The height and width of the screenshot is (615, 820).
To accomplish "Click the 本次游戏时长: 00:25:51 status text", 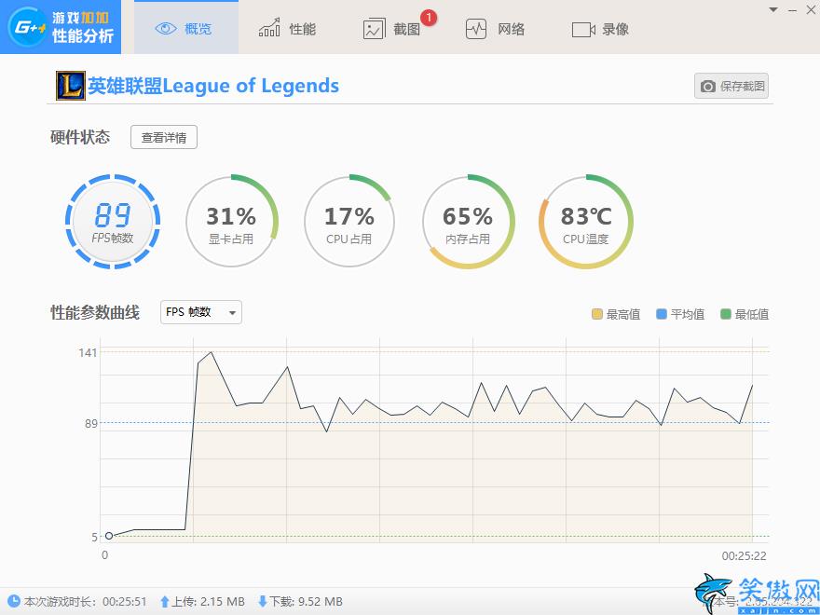I will (85, 602).
